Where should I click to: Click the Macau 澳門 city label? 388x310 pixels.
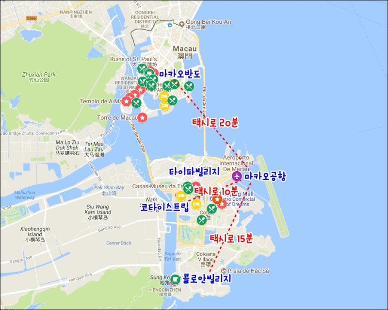pos(185,52)
